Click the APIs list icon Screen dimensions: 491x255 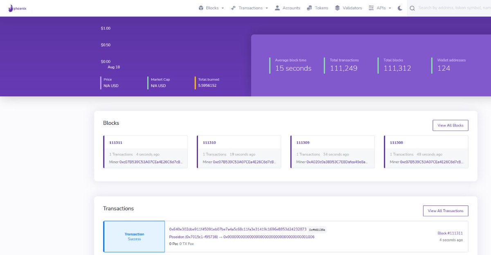[x=371, y=8]
